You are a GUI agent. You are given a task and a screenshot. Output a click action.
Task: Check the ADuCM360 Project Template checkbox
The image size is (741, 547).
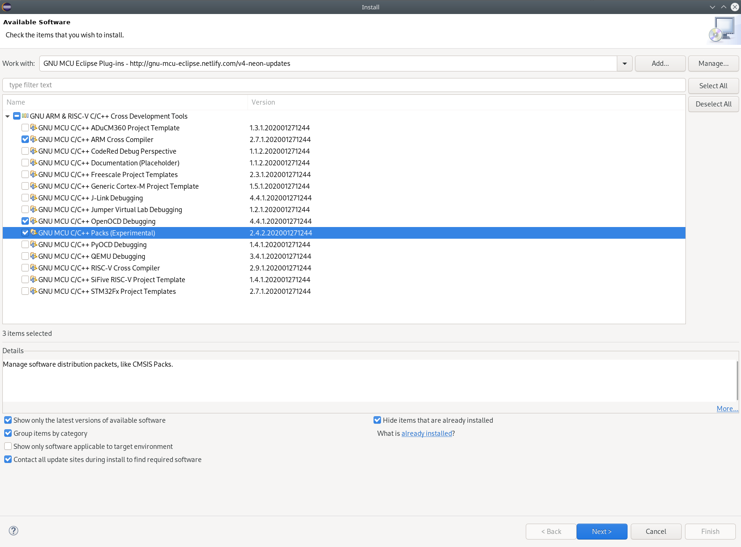tap(25, 128)
